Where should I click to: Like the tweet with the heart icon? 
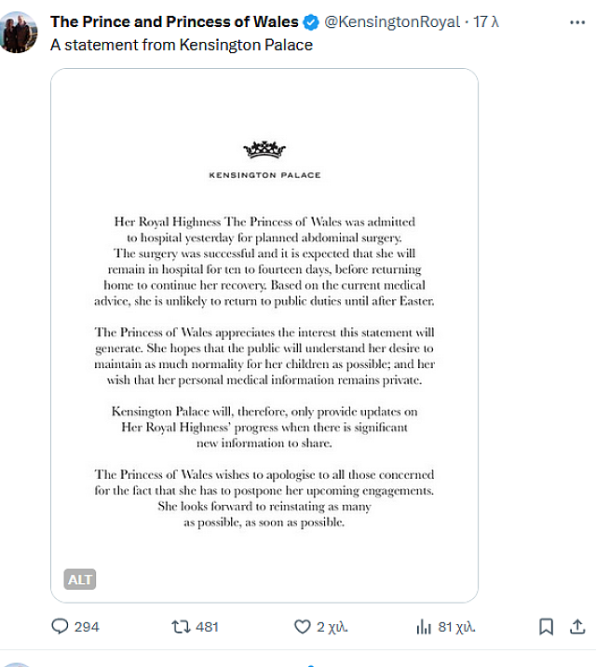(302, 627)
